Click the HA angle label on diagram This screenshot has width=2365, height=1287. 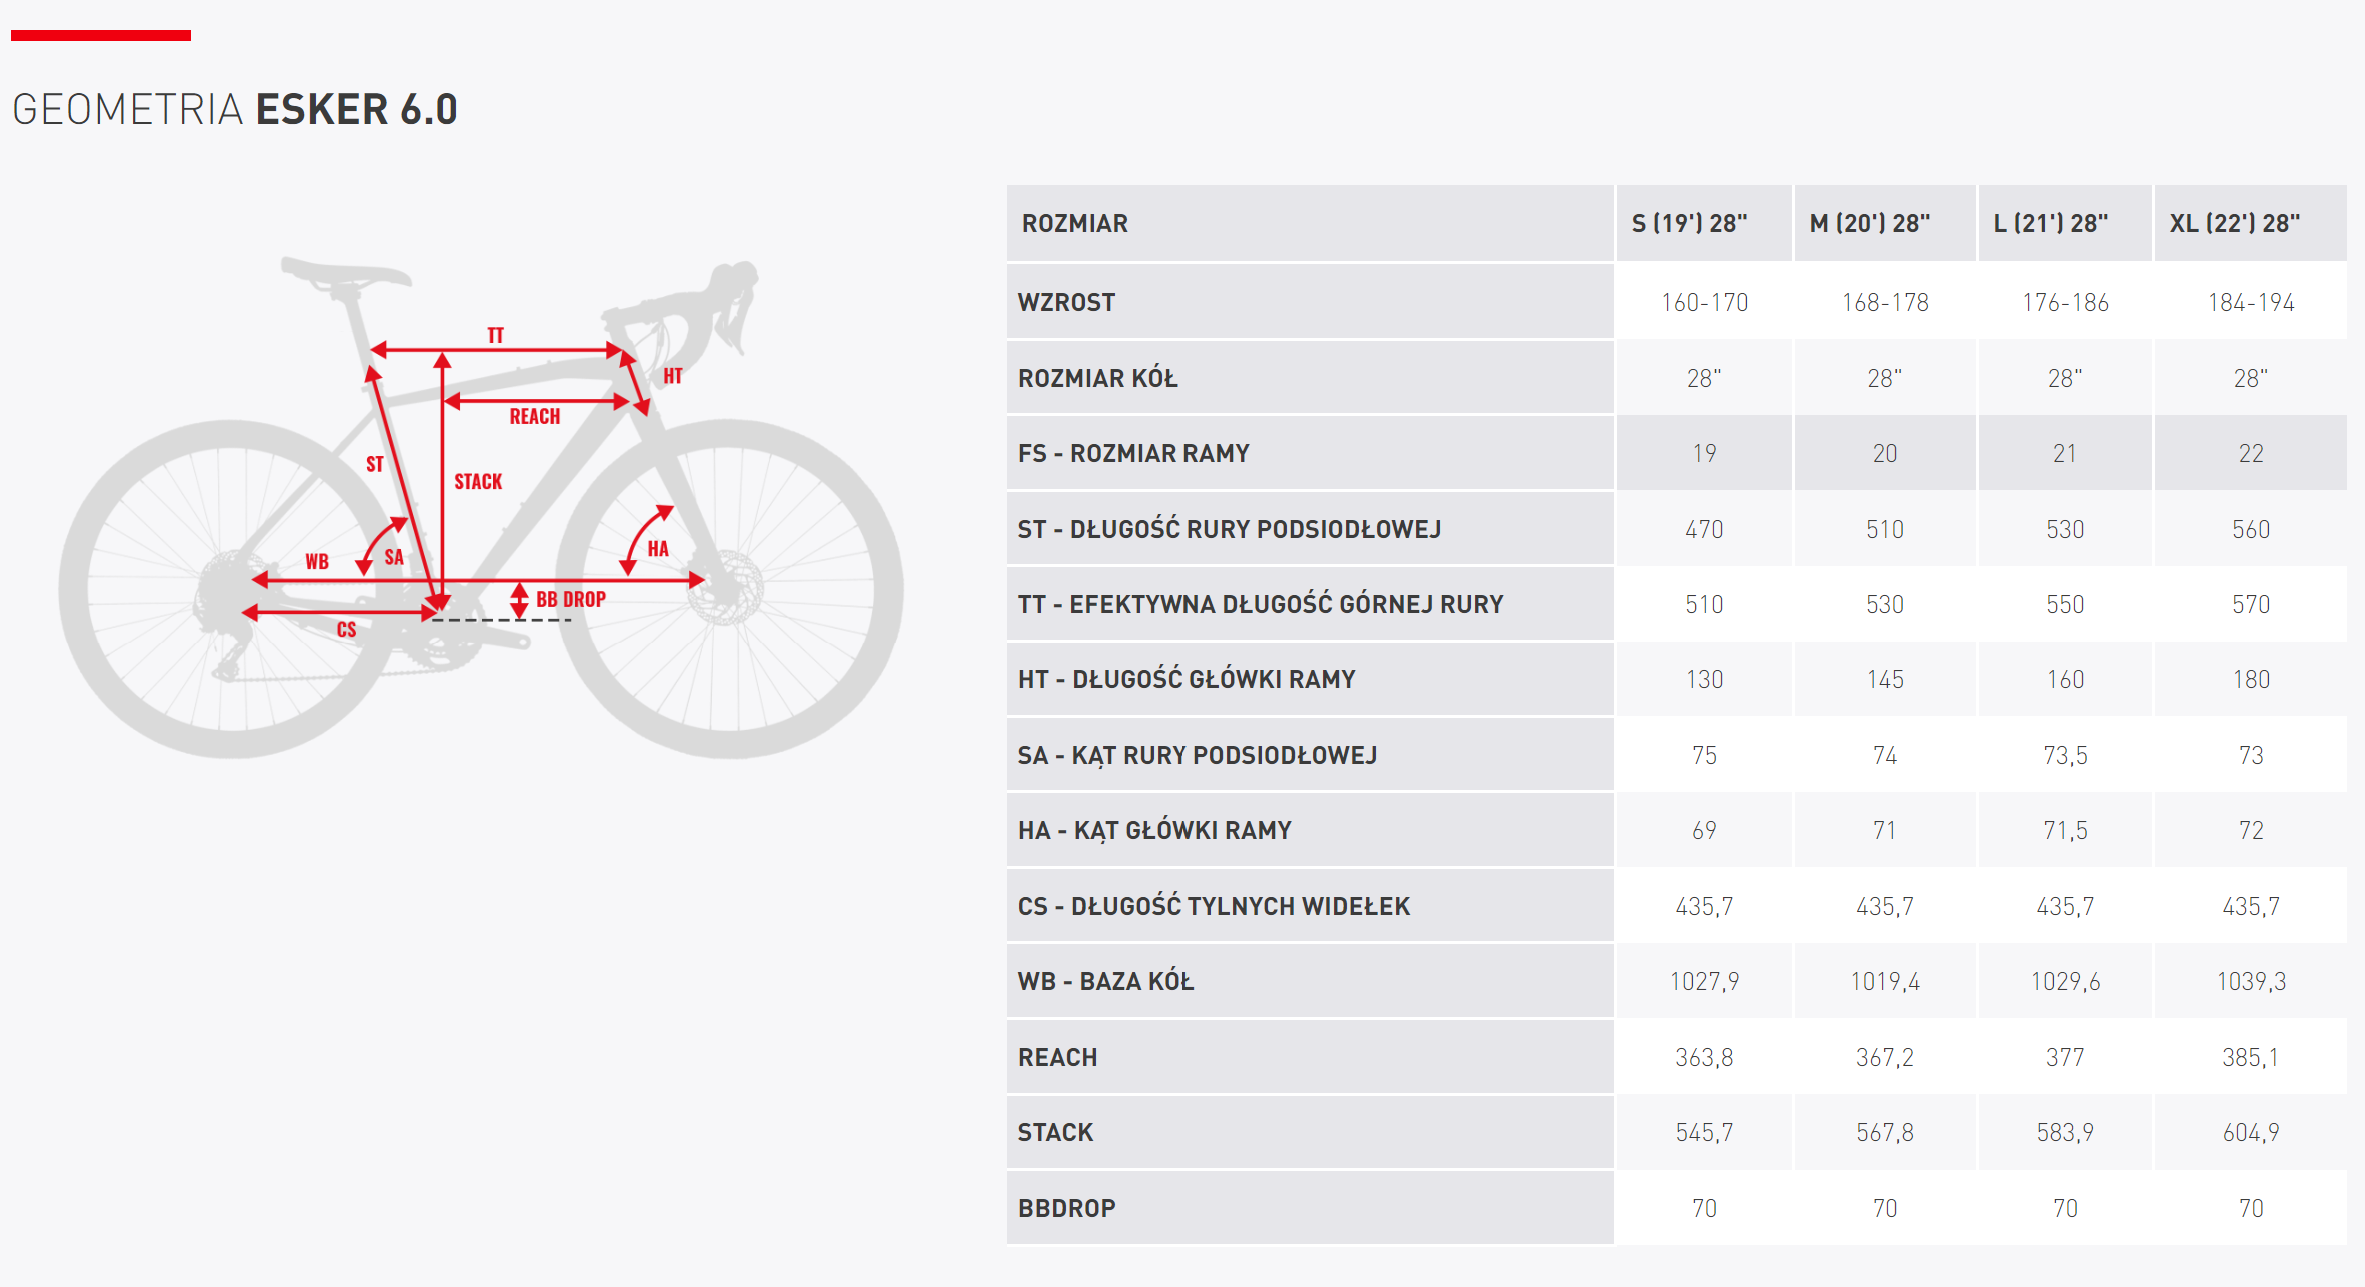657,548
